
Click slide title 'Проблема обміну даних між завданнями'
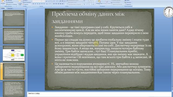[88, 17]
